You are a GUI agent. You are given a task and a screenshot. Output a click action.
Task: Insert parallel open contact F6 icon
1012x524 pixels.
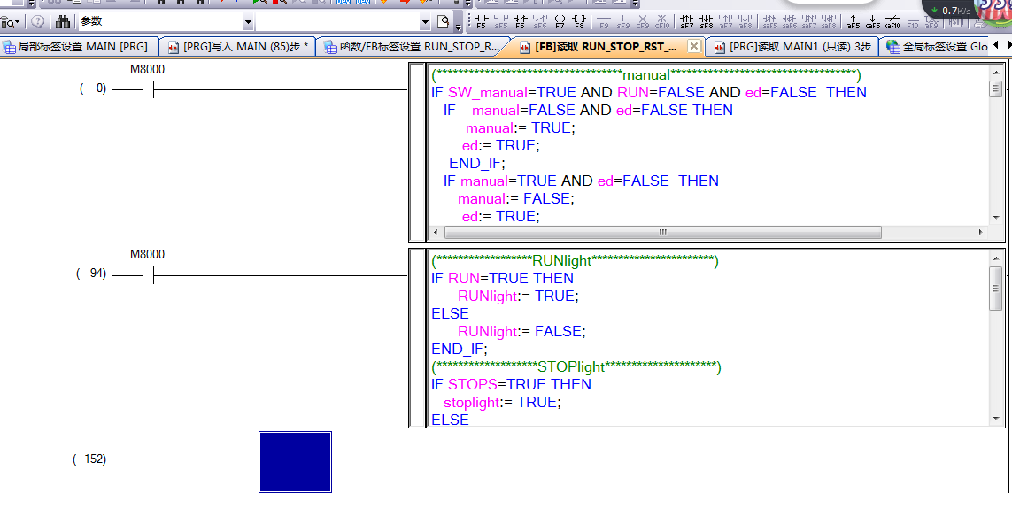520,21
